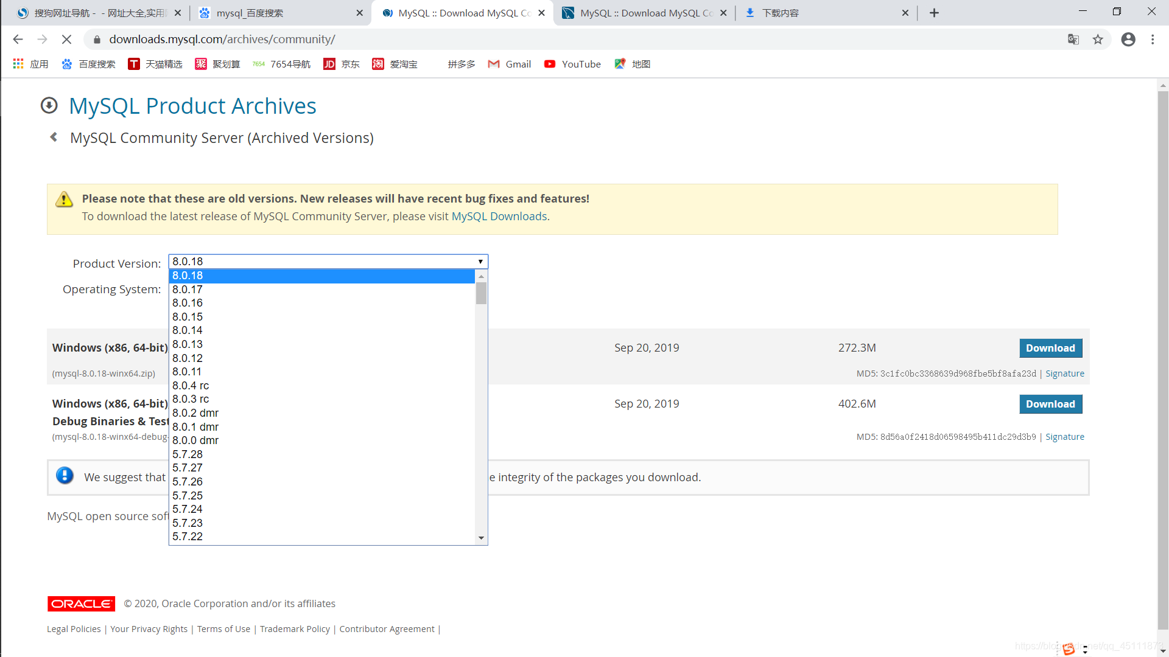The height and width of the screenshot is (657, 1169).
Task: Click the Oracle logo
Action: pos(81,603)
